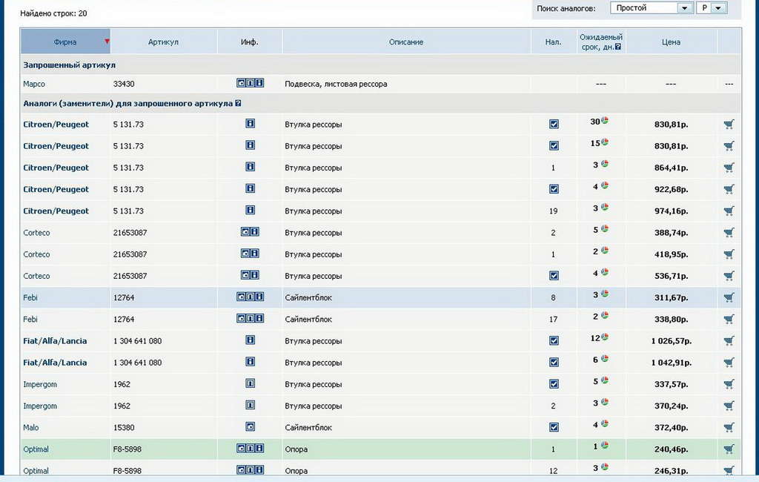Click the cart icon in the 922,68р. row

pyautogui.click(x=729, y=189)
